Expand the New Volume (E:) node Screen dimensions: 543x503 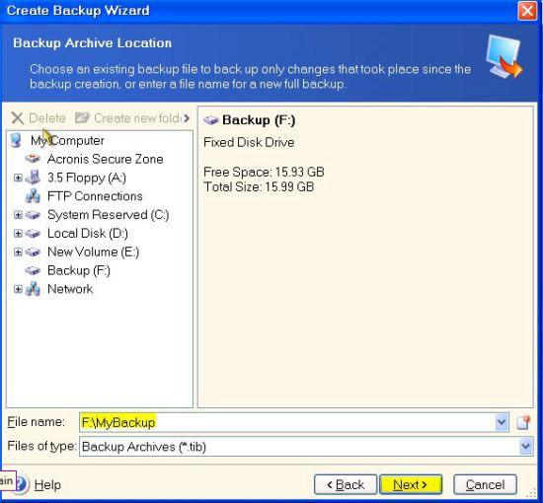[18, 251]
